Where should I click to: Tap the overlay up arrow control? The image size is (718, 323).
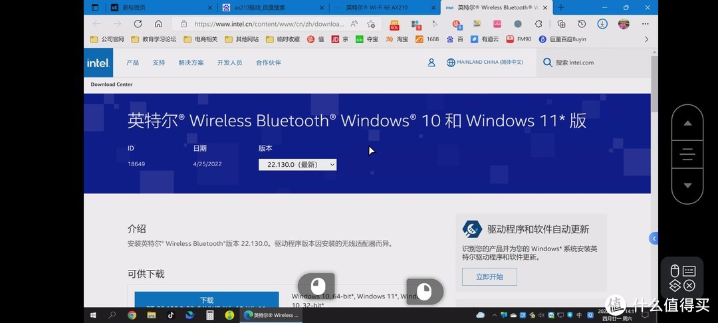[x=687, y=124]
